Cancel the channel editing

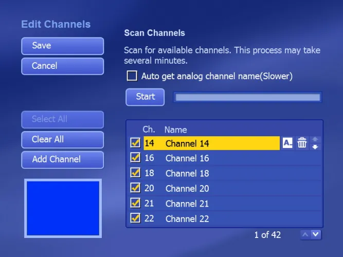pyautogui.click(x=62, y=66)
